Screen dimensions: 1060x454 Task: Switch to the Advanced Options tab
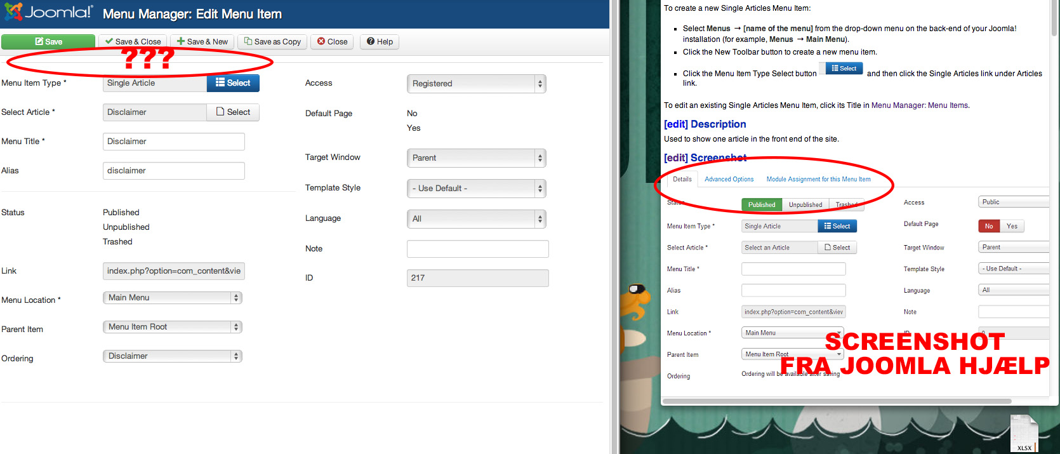click(x=729, y=180)
